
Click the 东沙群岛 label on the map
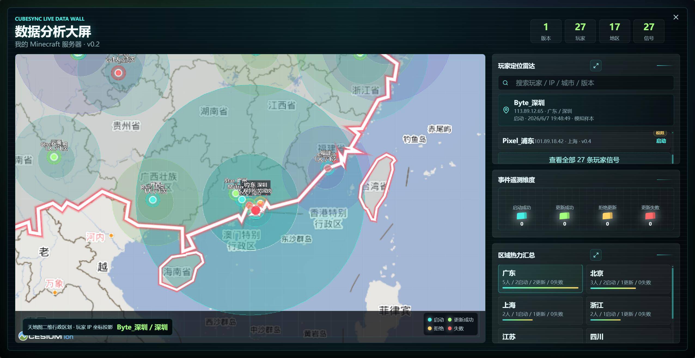tap(296, 239)
